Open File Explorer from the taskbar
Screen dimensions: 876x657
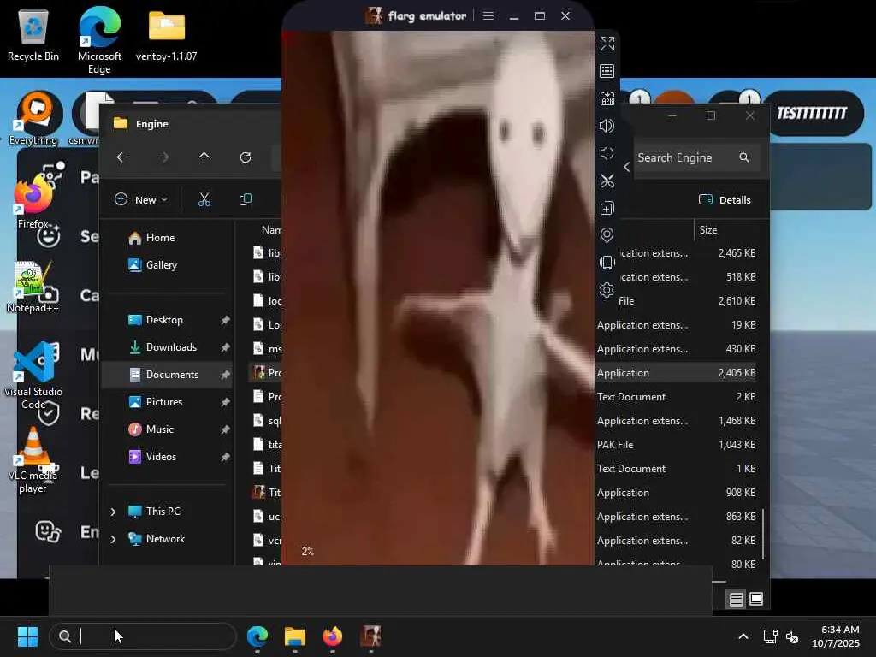pos(295,636)
